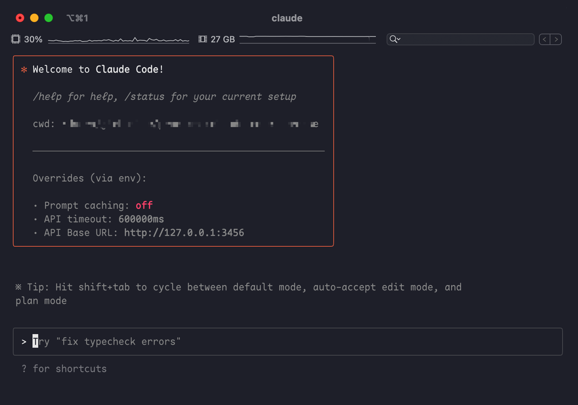
Task: Click the Prompt caching off value
Action: coord(144,205)
